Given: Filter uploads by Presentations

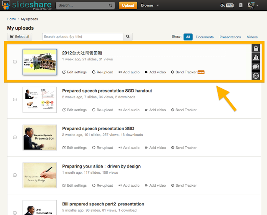Looking at the screenshot, I should 230,37.
